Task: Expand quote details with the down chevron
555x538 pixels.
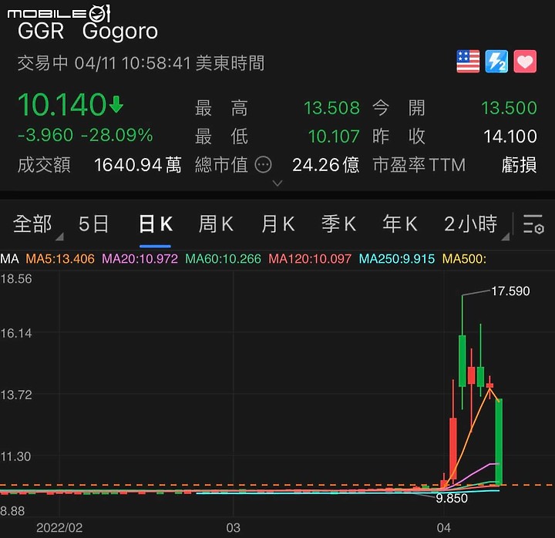Action: click(277, 183)
